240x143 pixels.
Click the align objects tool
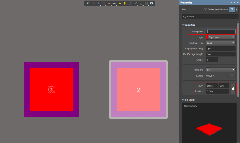[x=109, y=3]
